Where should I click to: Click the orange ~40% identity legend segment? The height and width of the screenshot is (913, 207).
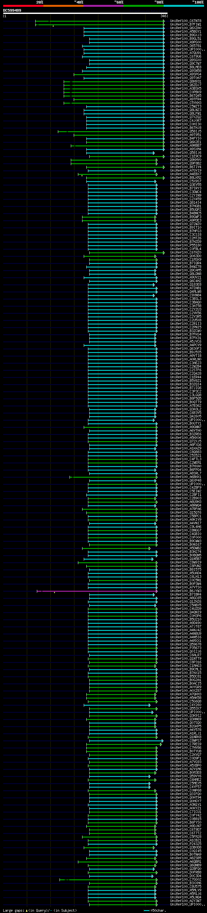[x=63, y=6]
